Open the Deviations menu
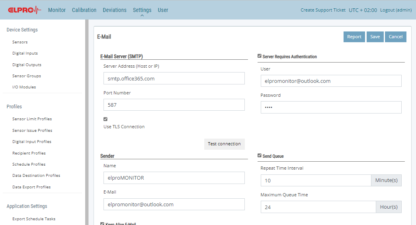This screenshot has width=416, height=225. point(114,10)
